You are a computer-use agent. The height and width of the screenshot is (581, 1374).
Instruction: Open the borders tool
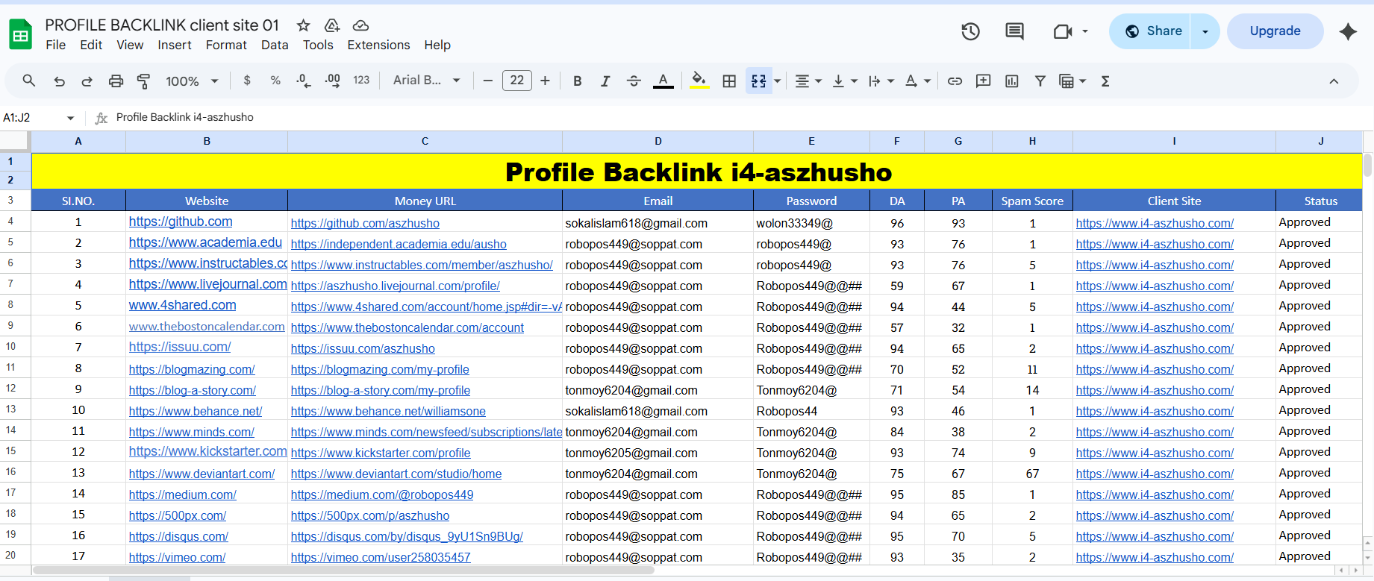coord(729,81)
